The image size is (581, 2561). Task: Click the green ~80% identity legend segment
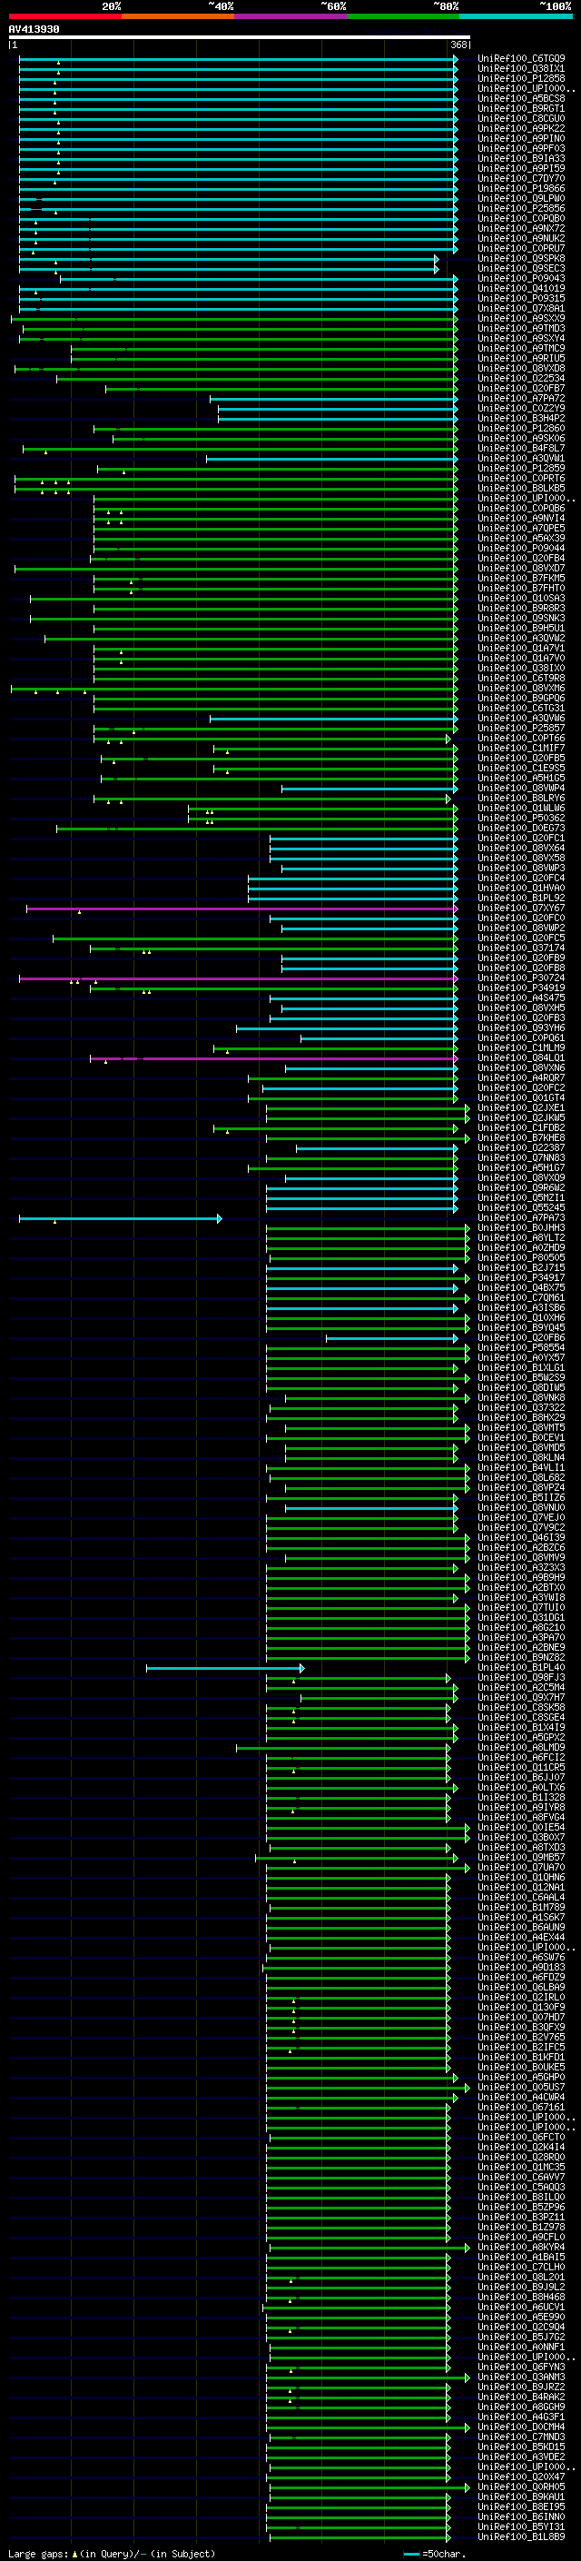403,16
